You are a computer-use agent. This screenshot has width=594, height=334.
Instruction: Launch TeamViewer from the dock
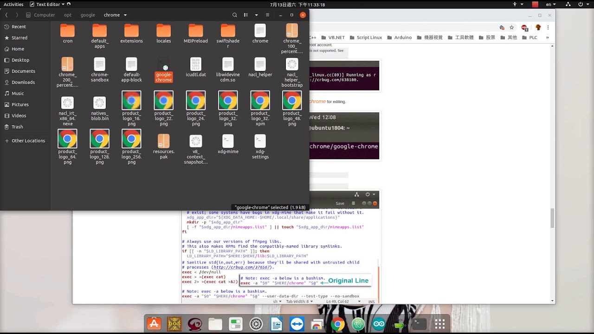pos(297,324)
